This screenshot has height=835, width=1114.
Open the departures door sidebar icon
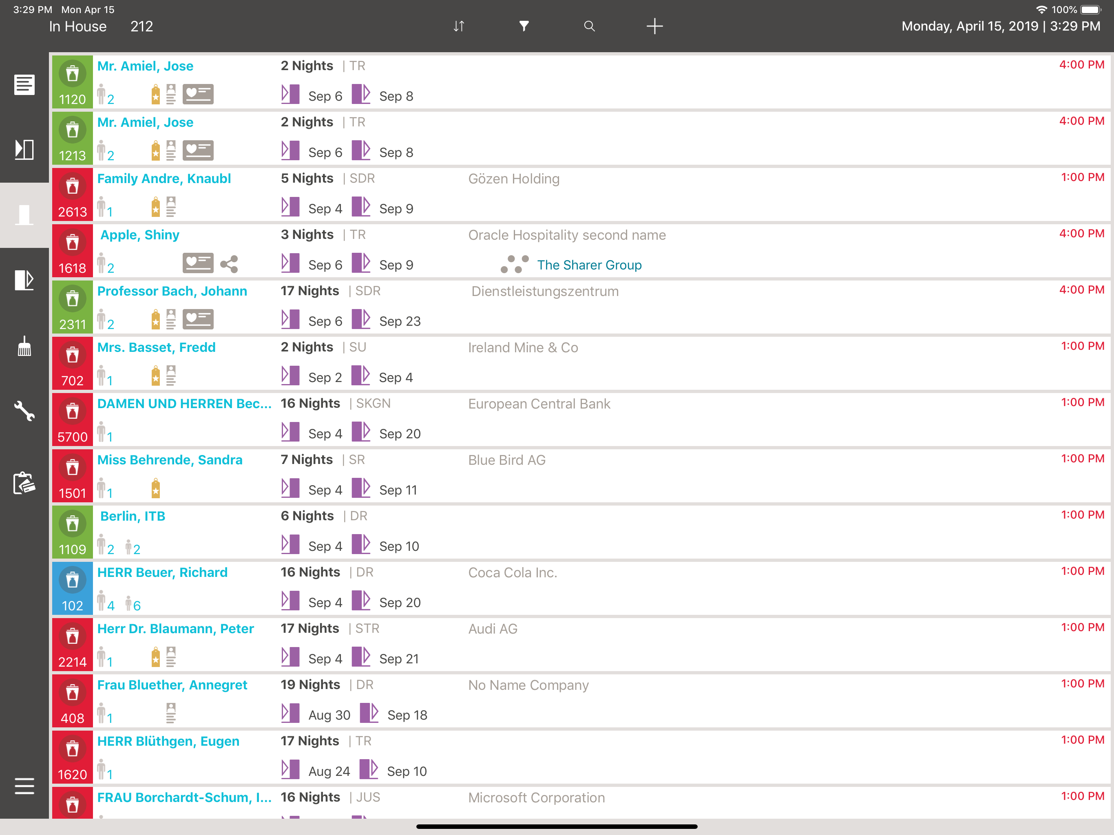pyautogui.click(x=24, y=280)
